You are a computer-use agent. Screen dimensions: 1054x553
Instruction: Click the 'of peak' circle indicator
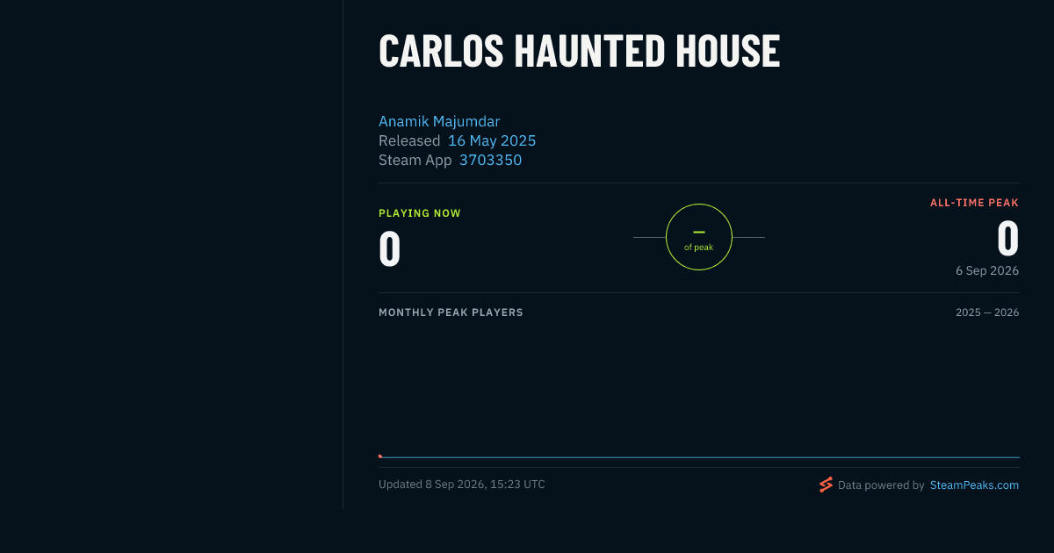(x=699, y=237)
